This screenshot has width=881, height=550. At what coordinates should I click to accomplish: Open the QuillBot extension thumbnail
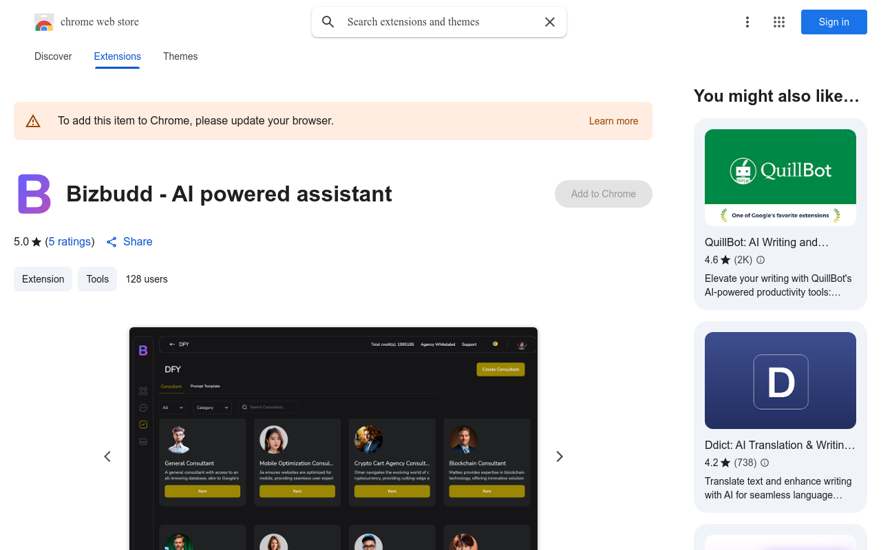tap(781, 177)
